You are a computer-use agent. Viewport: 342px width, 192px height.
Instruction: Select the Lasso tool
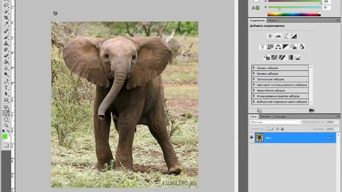tap(6, 5)
